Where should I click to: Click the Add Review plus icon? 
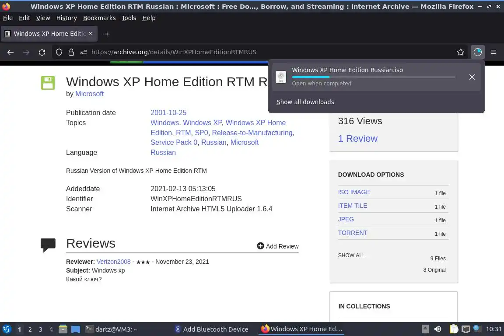click(260, 246)
